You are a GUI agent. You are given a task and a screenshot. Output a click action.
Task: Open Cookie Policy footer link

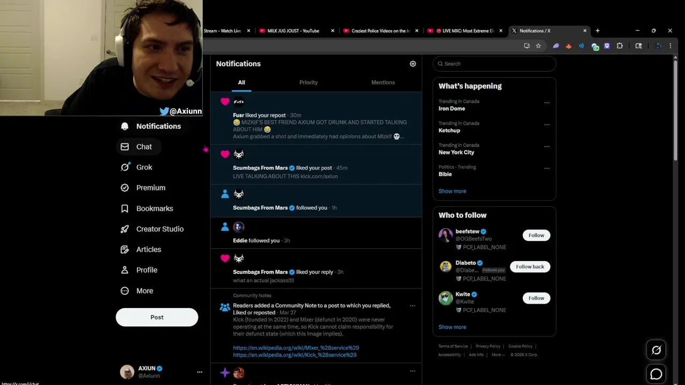tap(520, 346)
